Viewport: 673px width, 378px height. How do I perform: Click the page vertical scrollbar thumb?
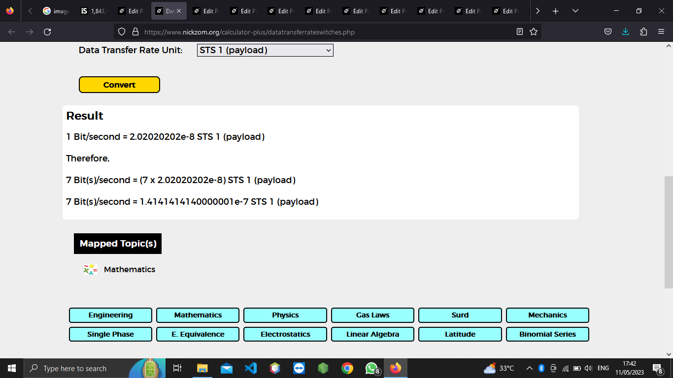(669, 232)
